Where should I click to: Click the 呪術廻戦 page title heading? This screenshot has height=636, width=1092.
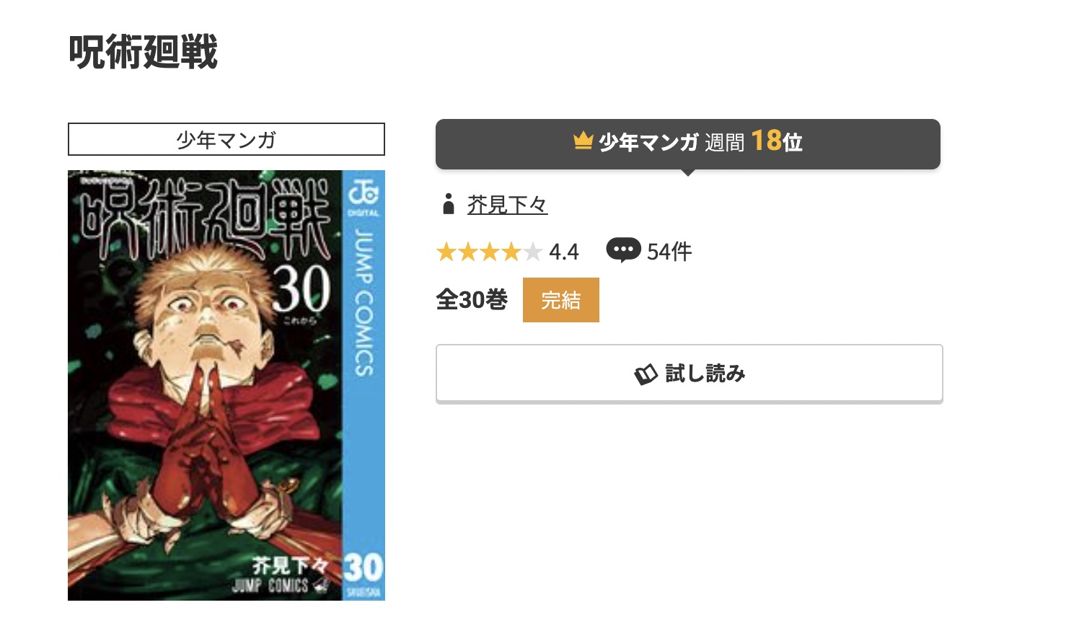tap(143, 53)
